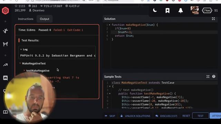Image resolution: width=221 pixels, height=124 pixels.
Task: Click 'assertSame(-20, makeNegative(-20))' test line
Action: click(x=155, y=101)
